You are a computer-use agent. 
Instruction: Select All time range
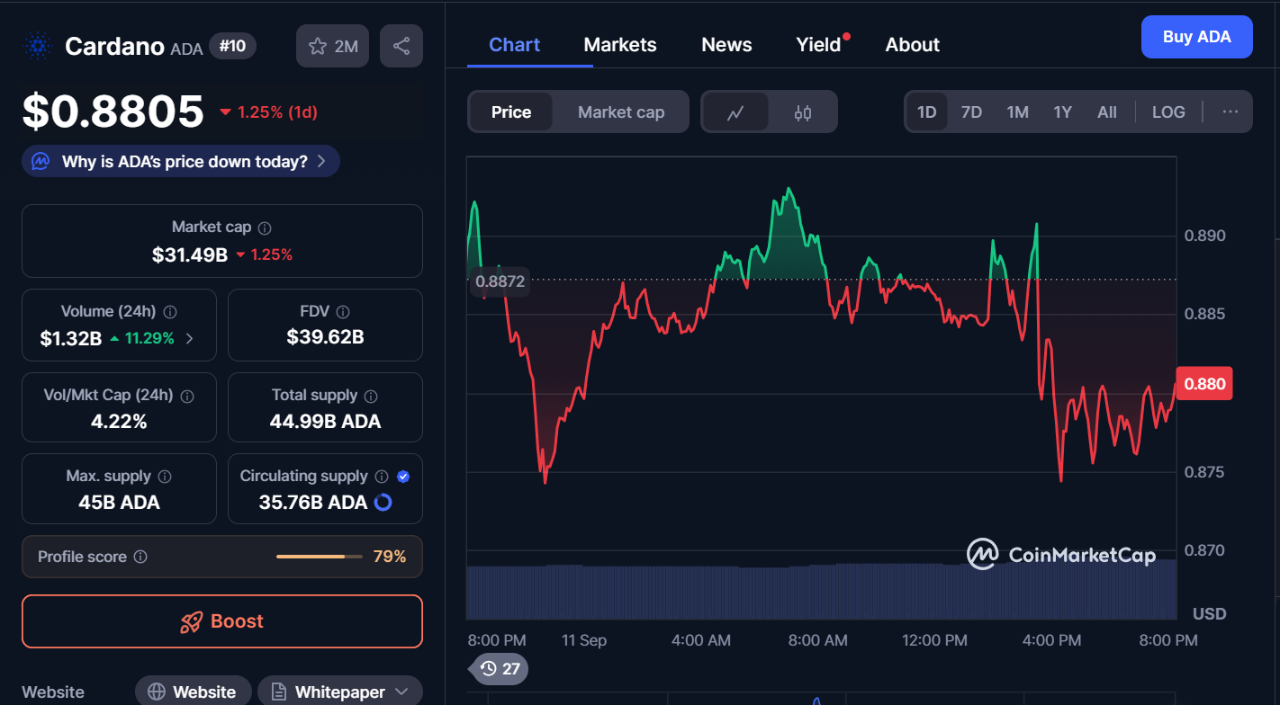click(x=1107, y=112)
